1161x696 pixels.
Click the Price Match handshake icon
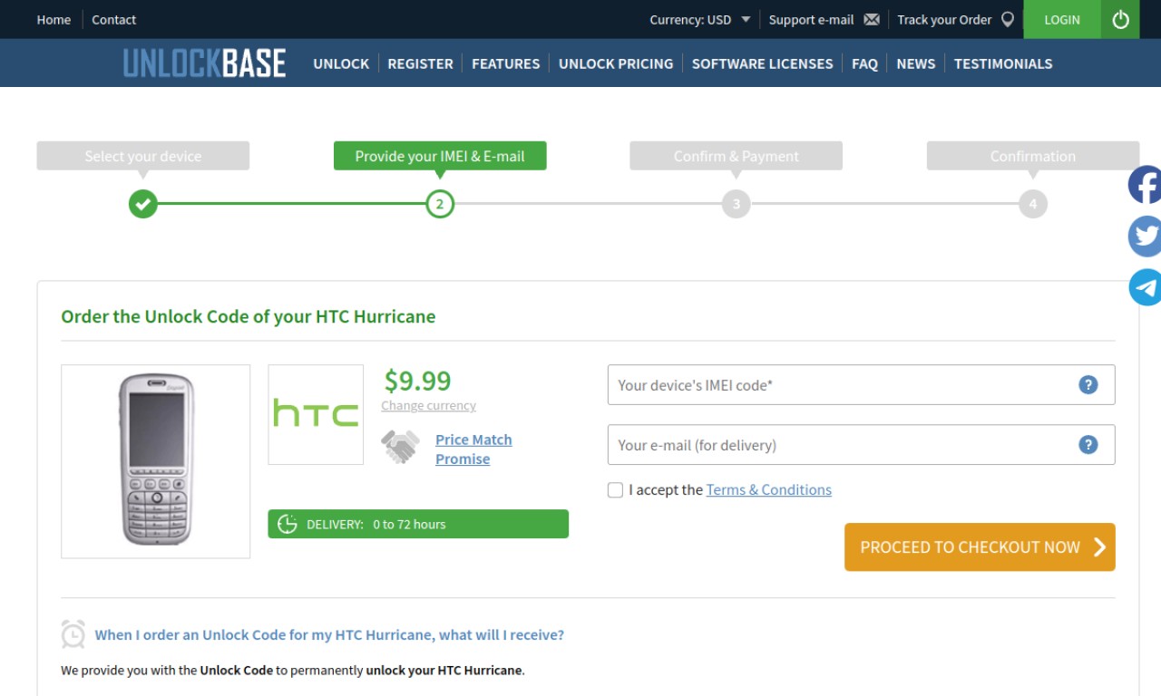(400, 447)
